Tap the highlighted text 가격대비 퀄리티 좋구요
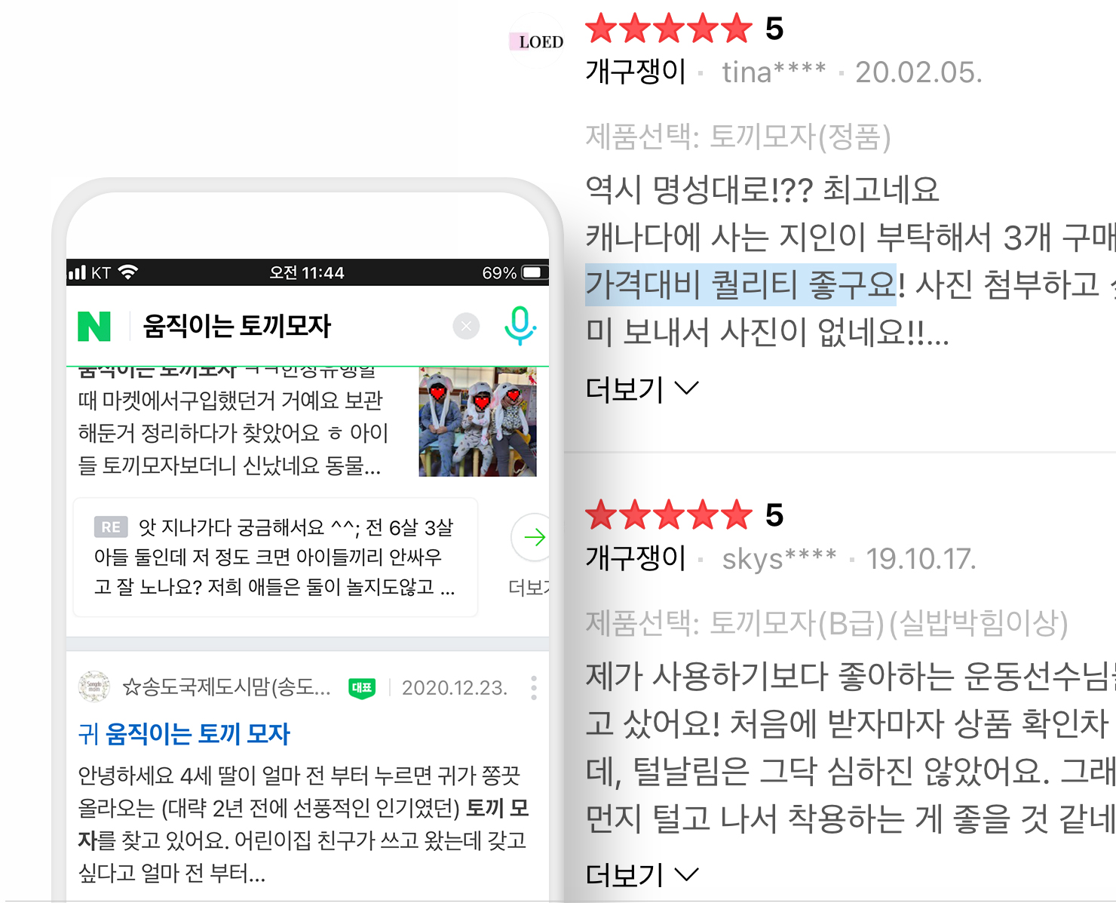This screenshot has height=903, width=1116. [x=740, y=284]
